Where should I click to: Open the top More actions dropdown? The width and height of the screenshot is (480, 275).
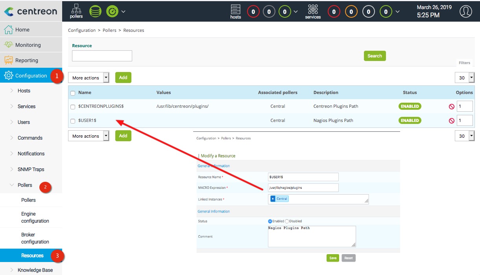point(89,78)
